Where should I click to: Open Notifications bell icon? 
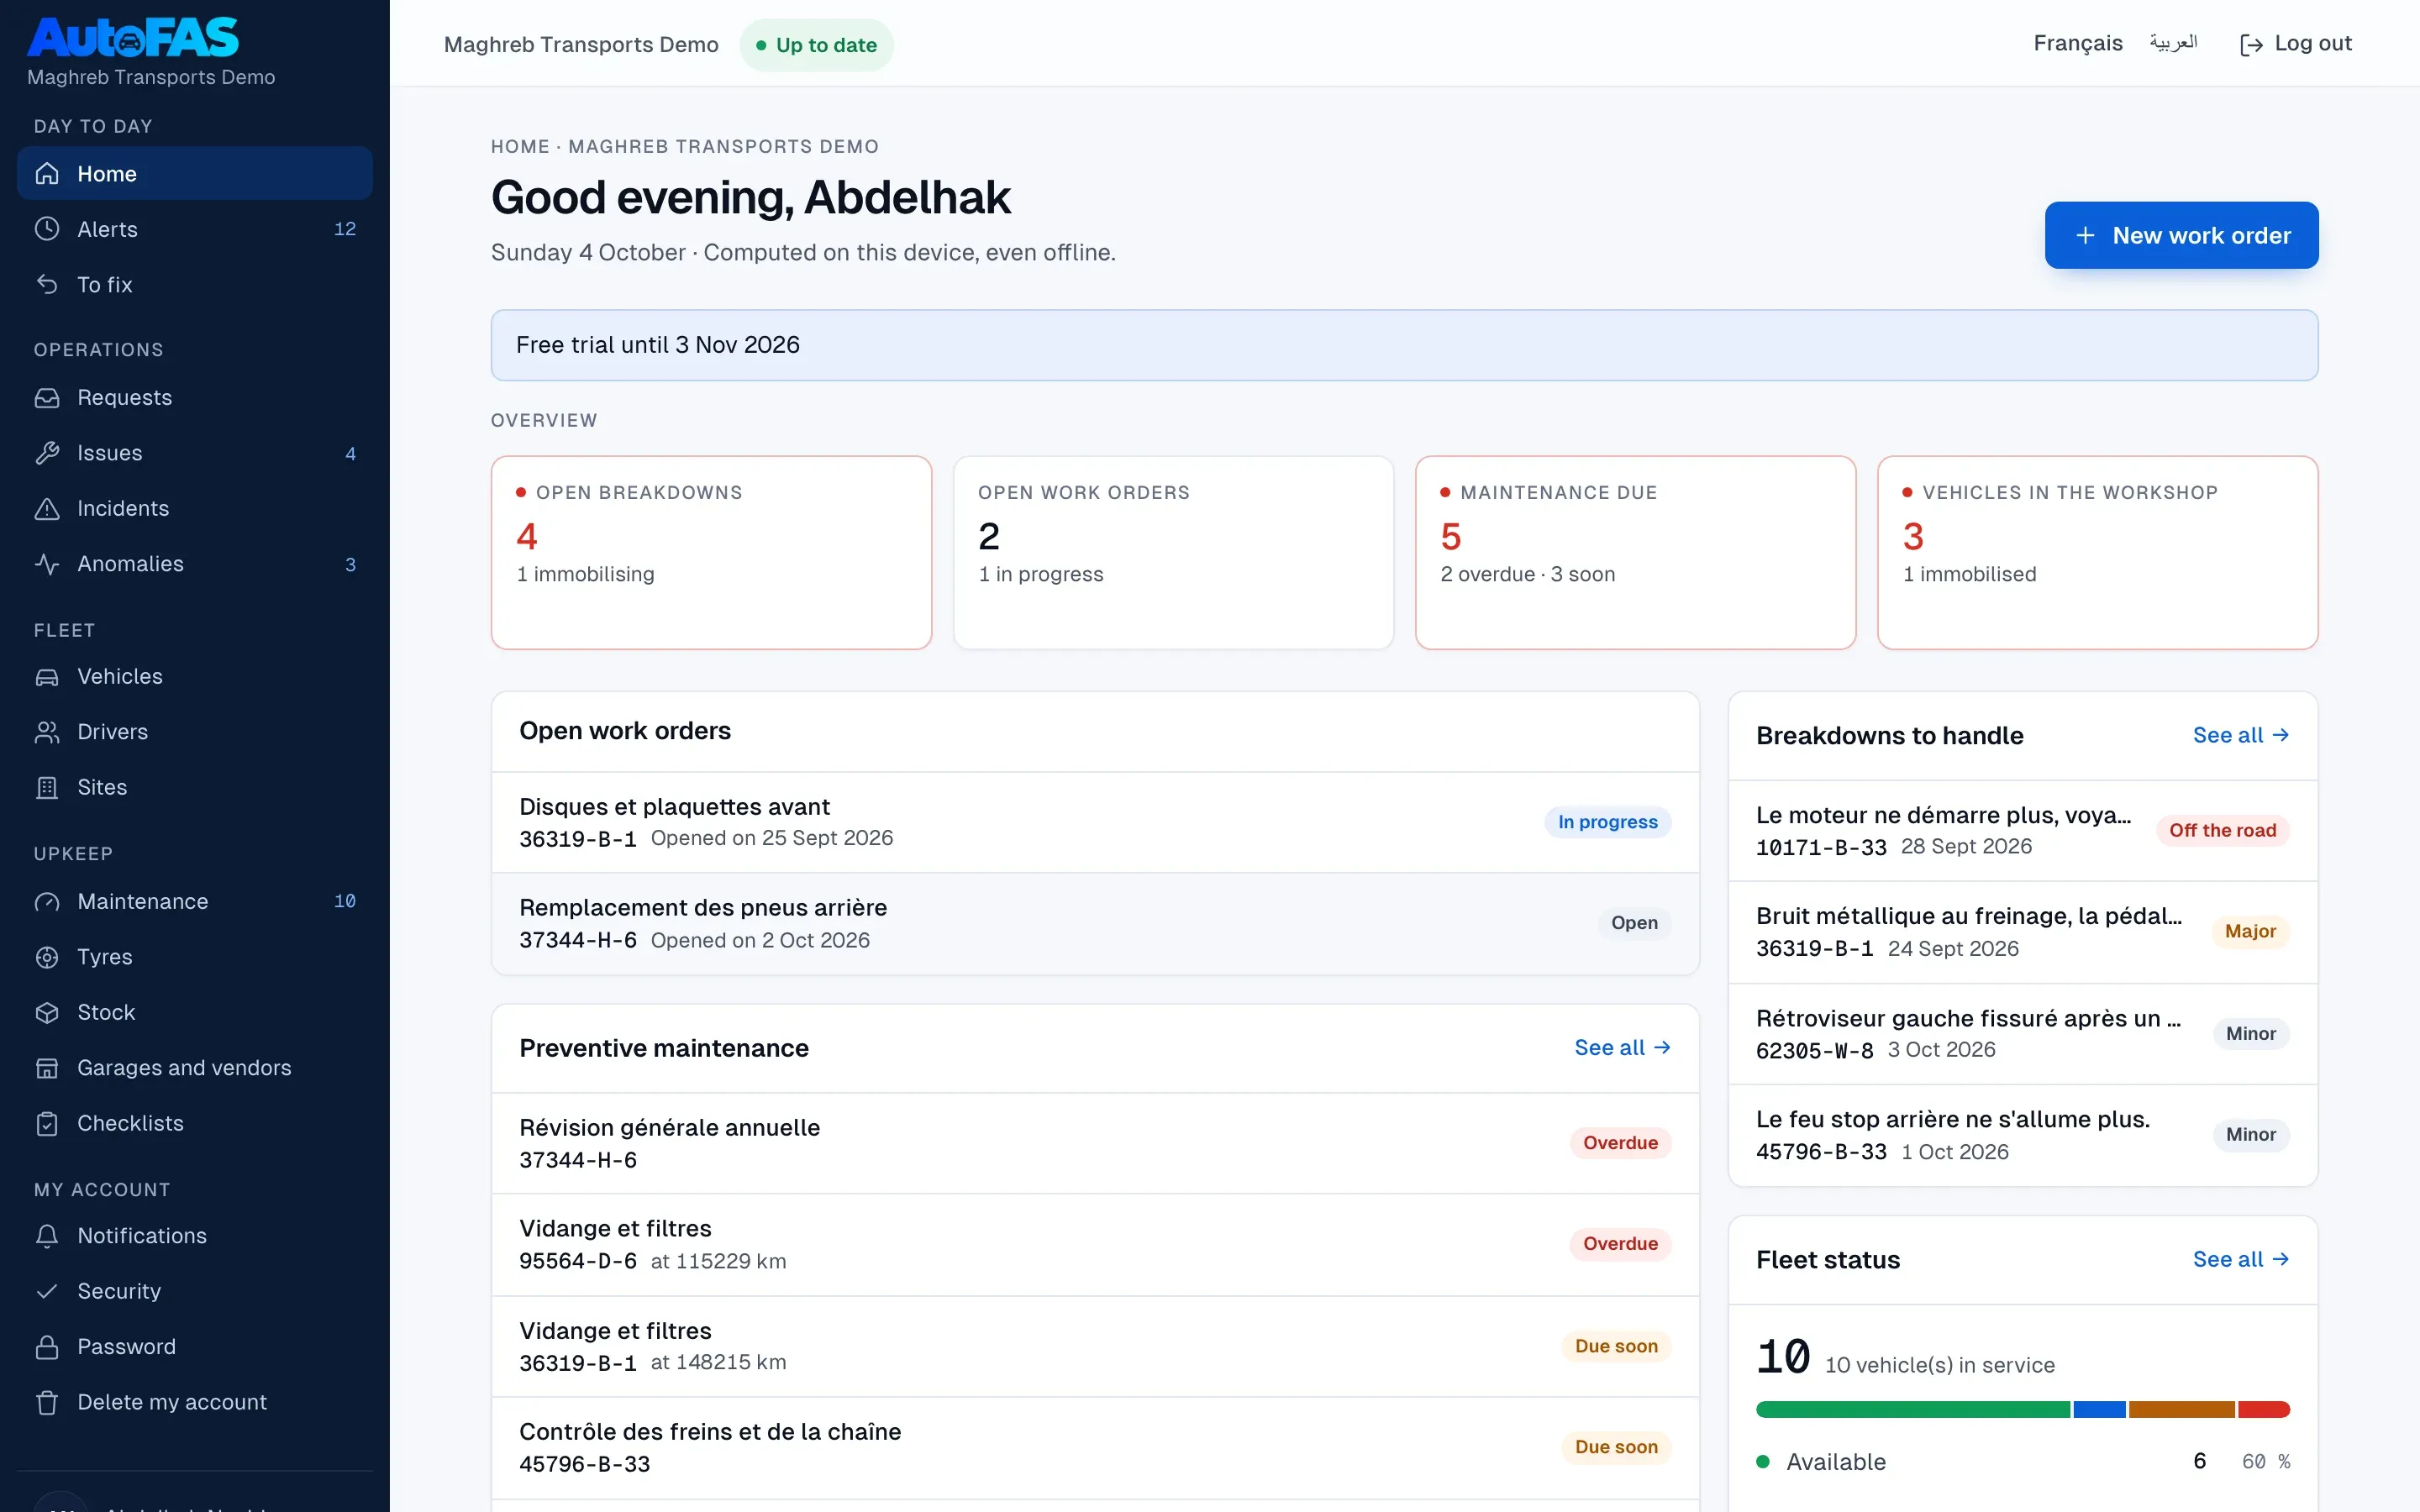point(47,1236)
